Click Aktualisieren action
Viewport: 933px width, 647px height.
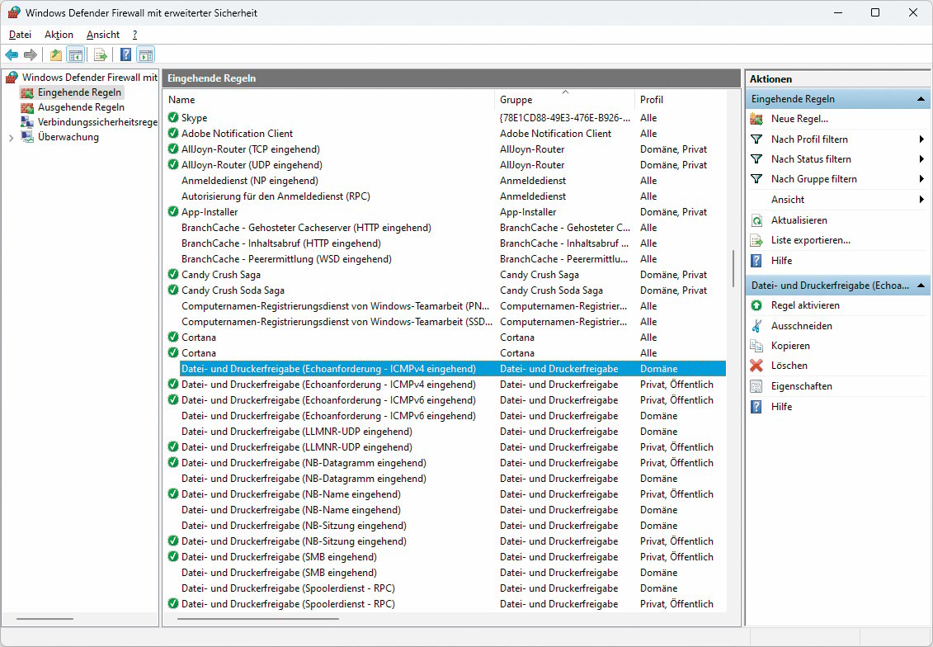[x=799, y=220]
